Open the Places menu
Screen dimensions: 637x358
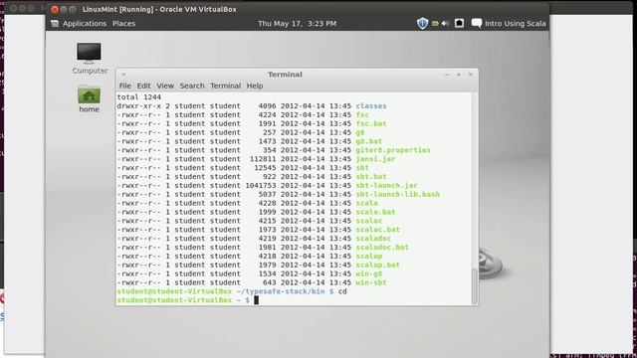(123, 24)
